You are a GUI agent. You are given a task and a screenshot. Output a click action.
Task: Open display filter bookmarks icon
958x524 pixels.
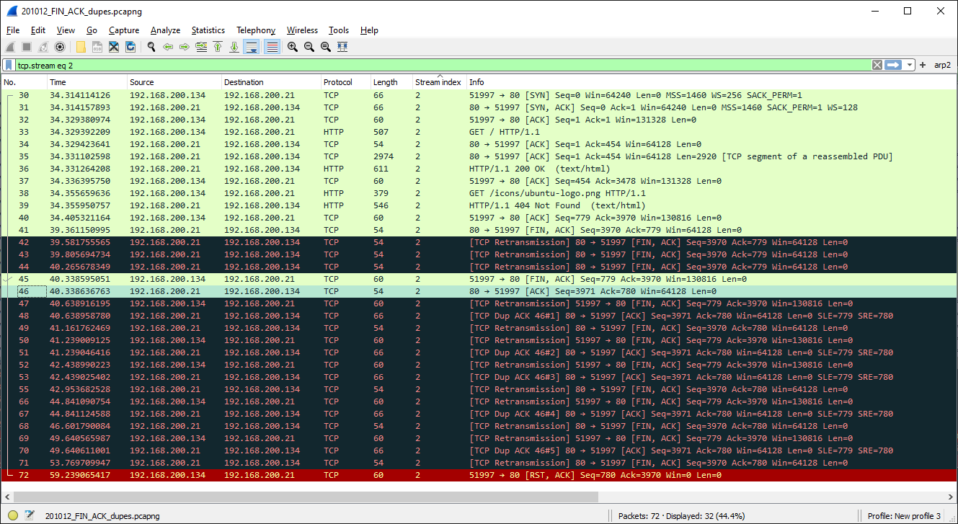point(9,65)
